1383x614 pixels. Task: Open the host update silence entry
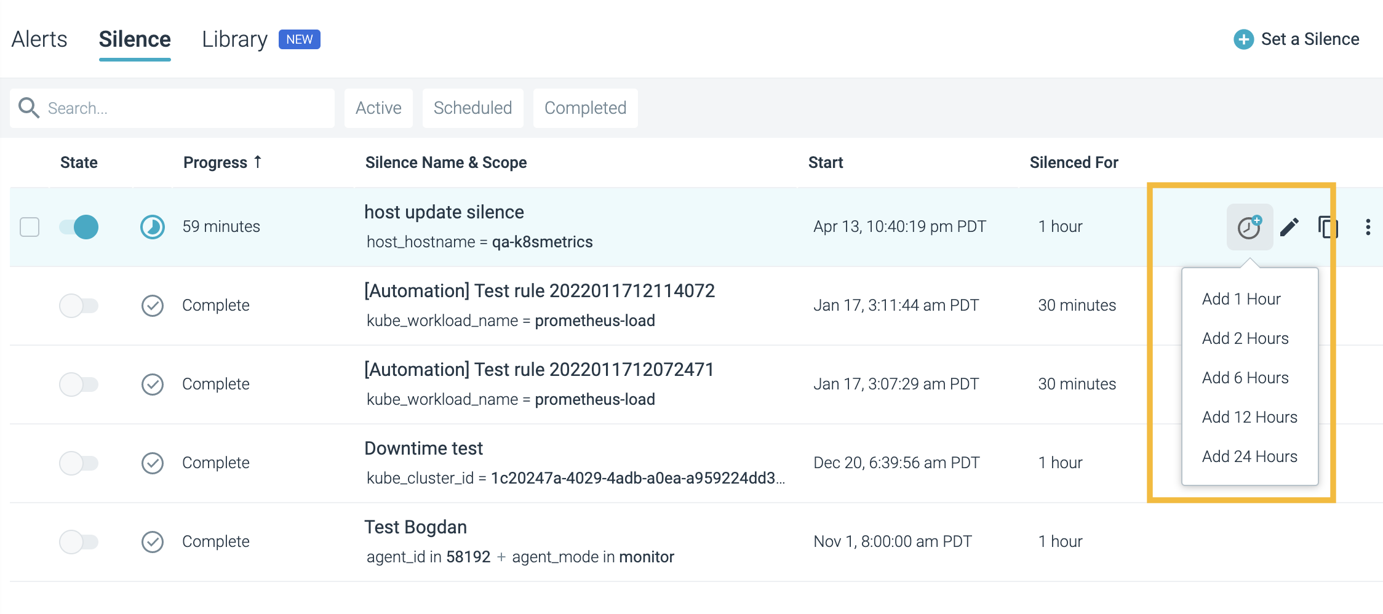444,212
